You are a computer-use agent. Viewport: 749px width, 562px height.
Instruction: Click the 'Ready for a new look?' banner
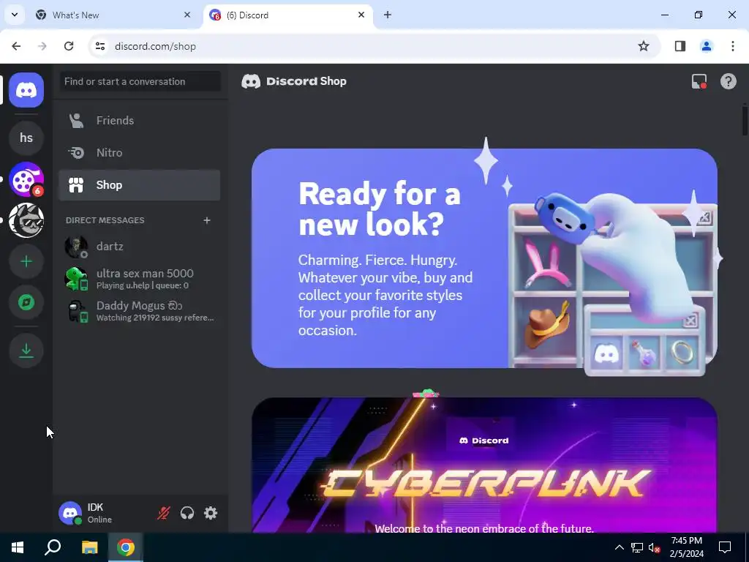click(x=484, y=258)
